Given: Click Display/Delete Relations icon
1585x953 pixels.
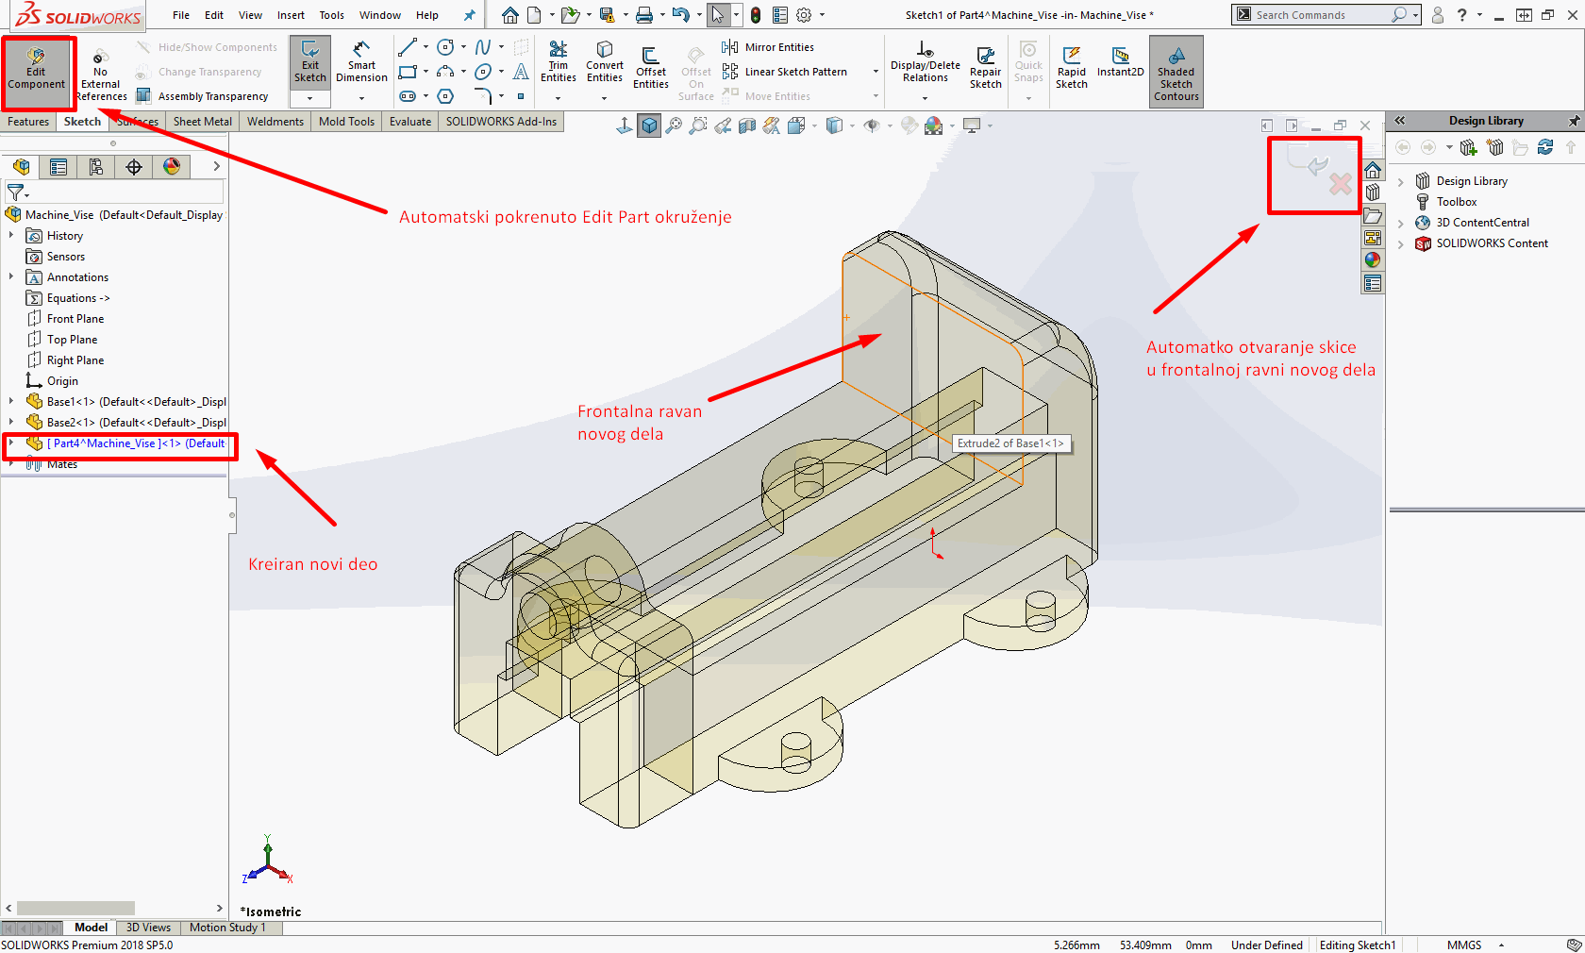Looking at the screenshot, I should [925, 62].
